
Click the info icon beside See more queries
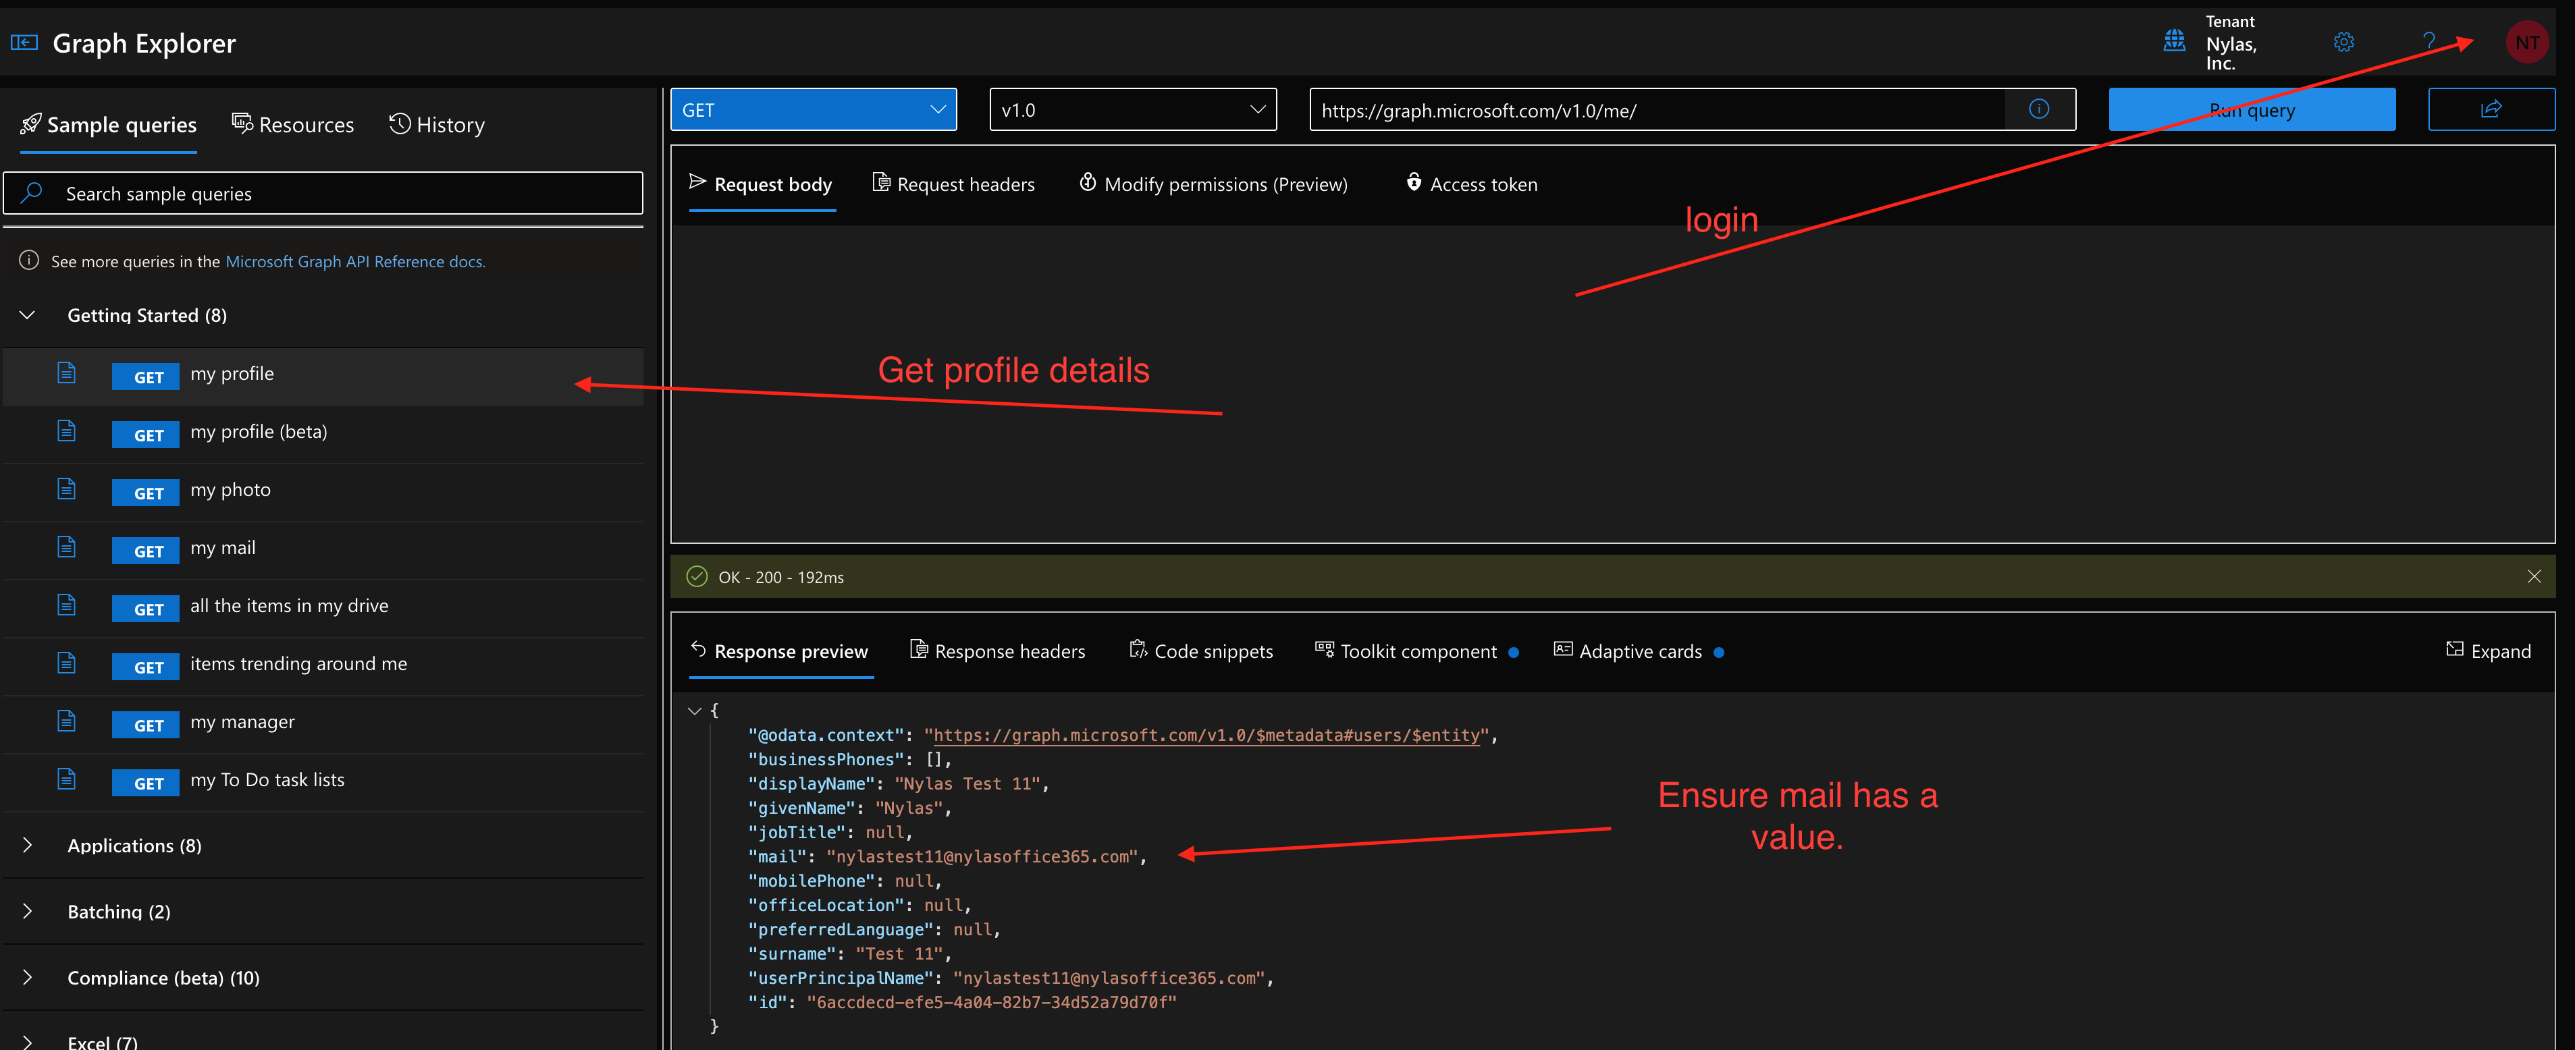tap(29, 260)
